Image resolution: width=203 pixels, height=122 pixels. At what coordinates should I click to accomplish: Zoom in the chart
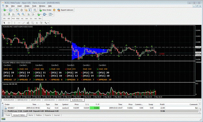(x=19, y=14)
